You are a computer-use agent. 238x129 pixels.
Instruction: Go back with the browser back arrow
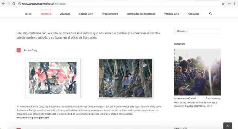pyautogui.click(x=3, y=4)
